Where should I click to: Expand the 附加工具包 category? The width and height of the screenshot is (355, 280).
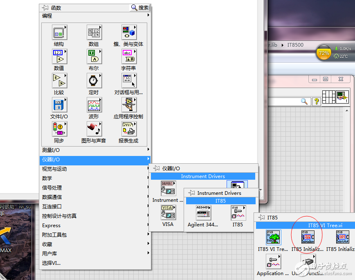pyautogui.click(x=94, y=235)
